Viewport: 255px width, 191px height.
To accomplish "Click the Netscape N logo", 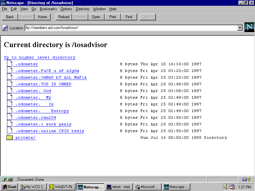I will point(250,27).
